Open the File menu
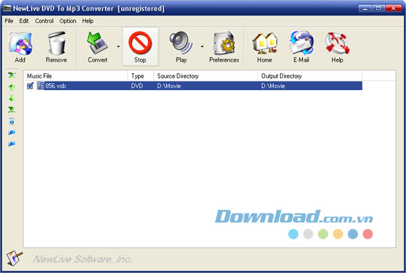Viewport: 406px width, 273px height. [9, 21]
